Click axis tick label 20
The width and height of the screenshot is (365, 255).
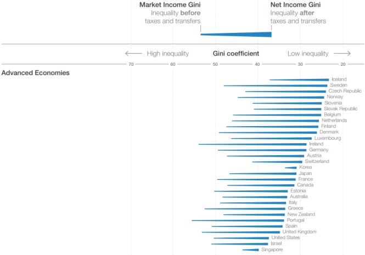pyautogui.click(x=343, y=64)
